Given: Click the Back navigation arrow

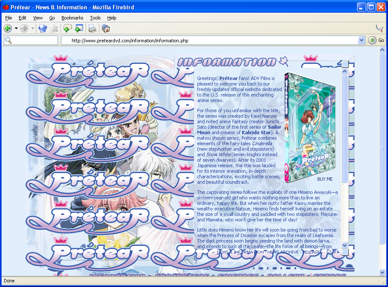Looking at the screenshot, I should [8, 28].
